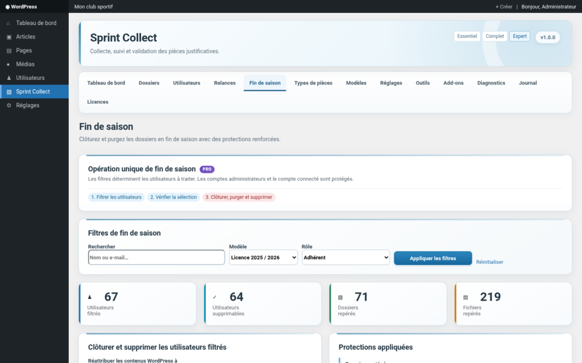Open the Journal tab

[x=528, y=83]
